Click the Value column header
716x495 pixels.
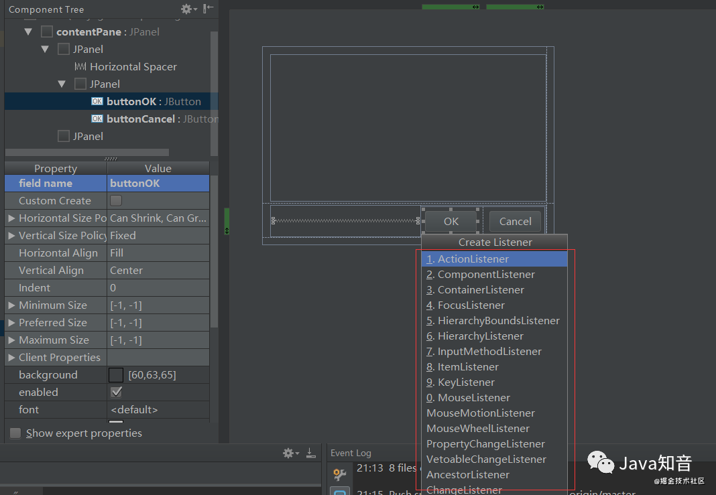(x=158, y=168)
